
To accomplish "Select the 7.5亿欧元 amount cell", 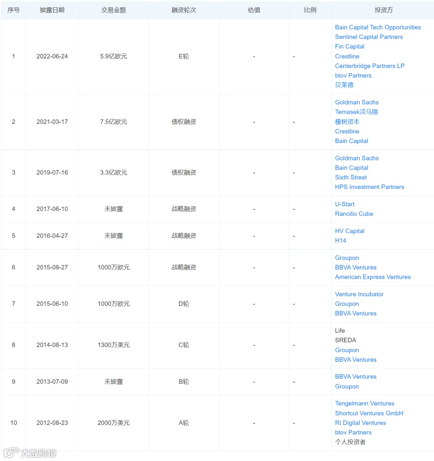I will coord(113,122).
